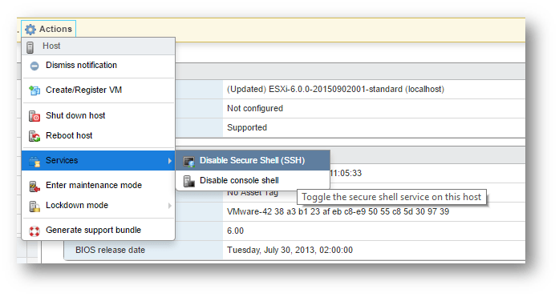
Task: Choose Shut down host
Action: [x=99, y=115]
